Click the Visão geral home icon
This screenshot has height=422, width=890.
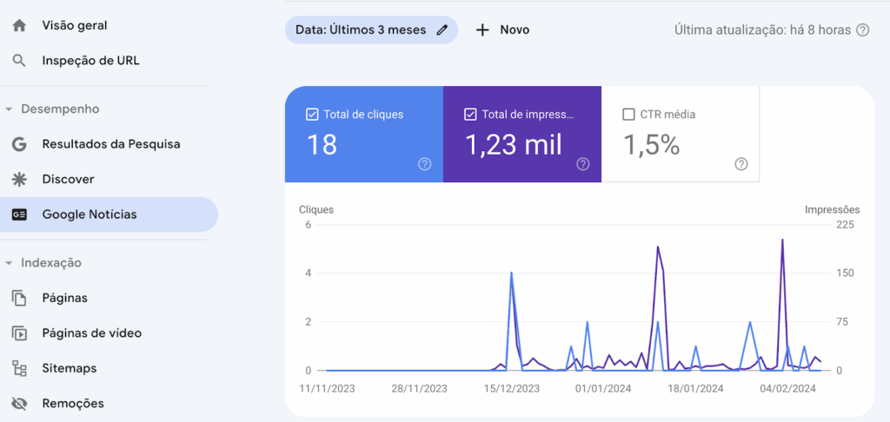(x=19, y=25)
